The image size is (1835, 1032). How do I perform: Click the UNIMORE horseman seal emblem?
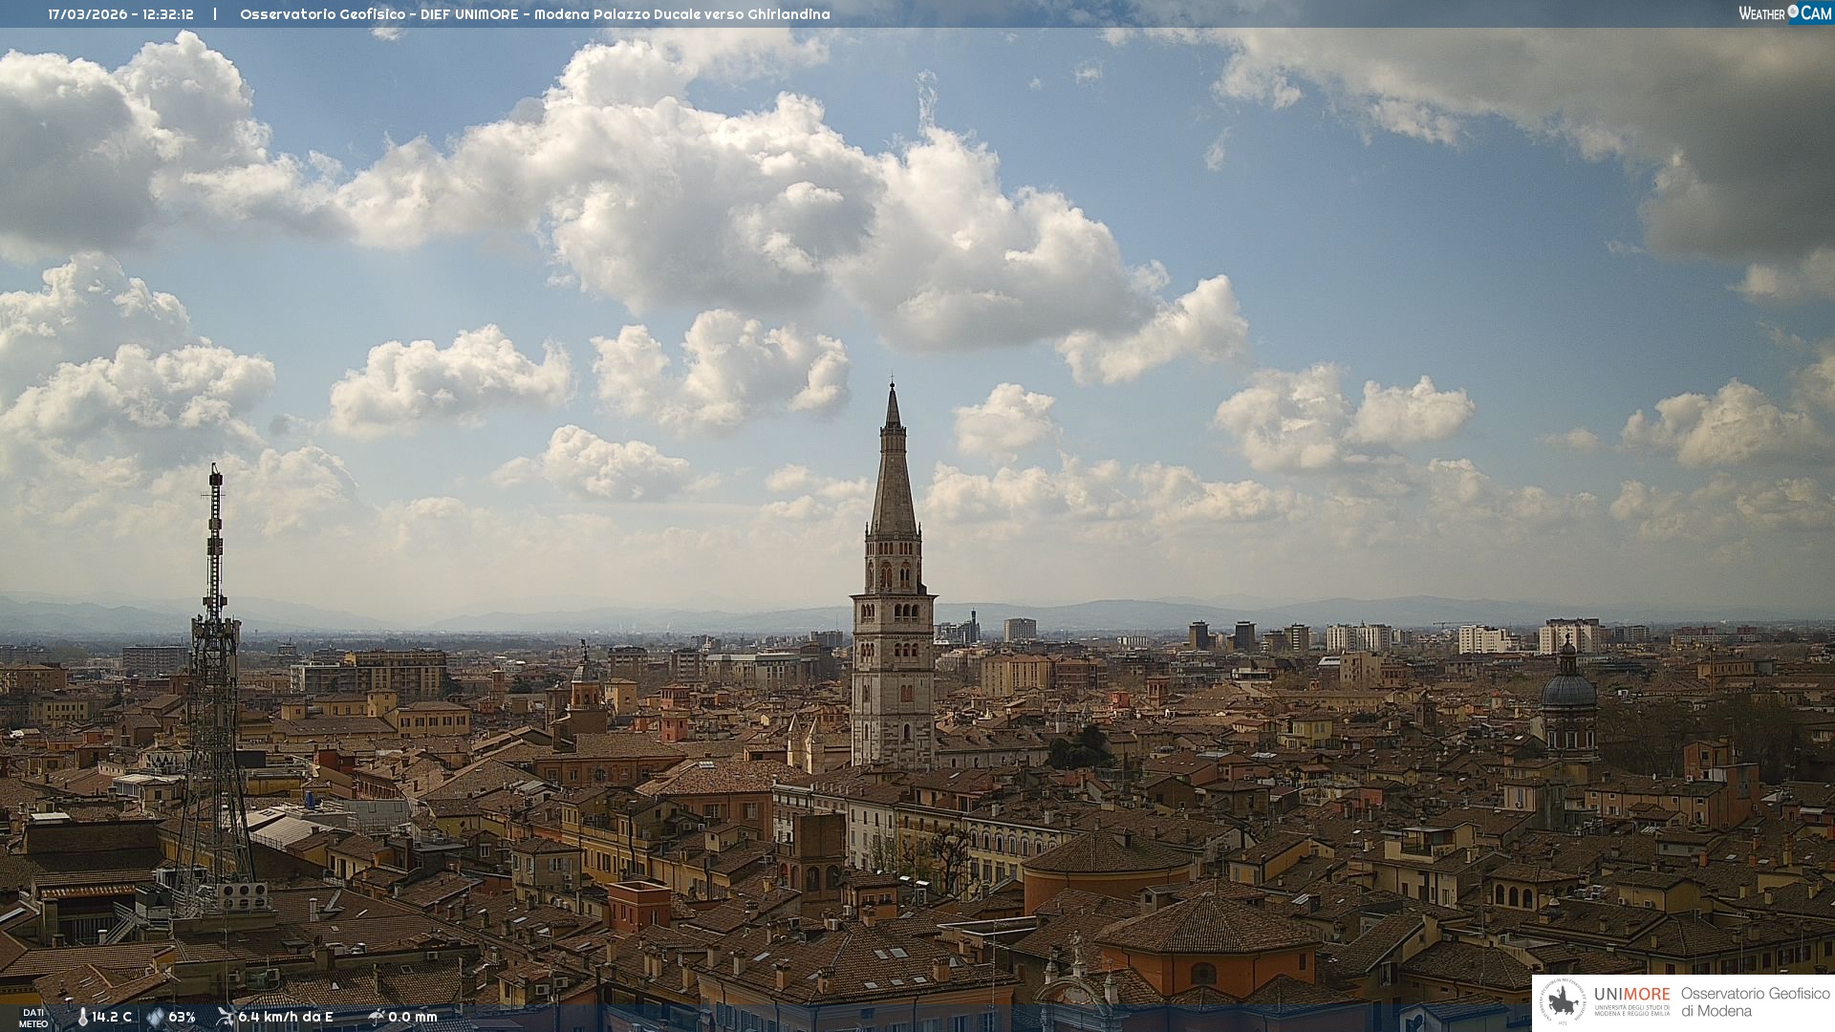(x=1564, y=1002)
